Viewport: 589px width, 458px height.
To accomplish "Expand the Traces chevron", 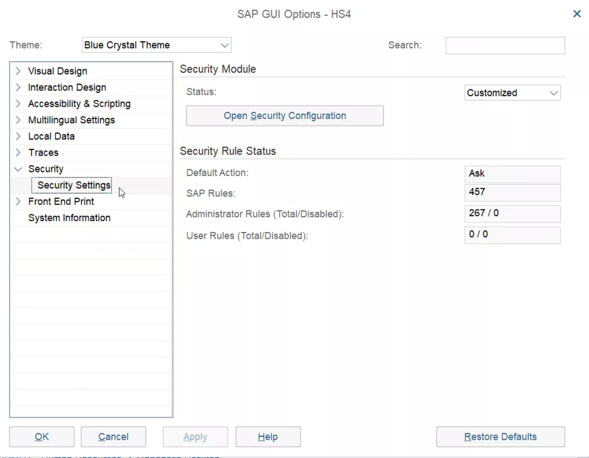I will pos(18,152).
